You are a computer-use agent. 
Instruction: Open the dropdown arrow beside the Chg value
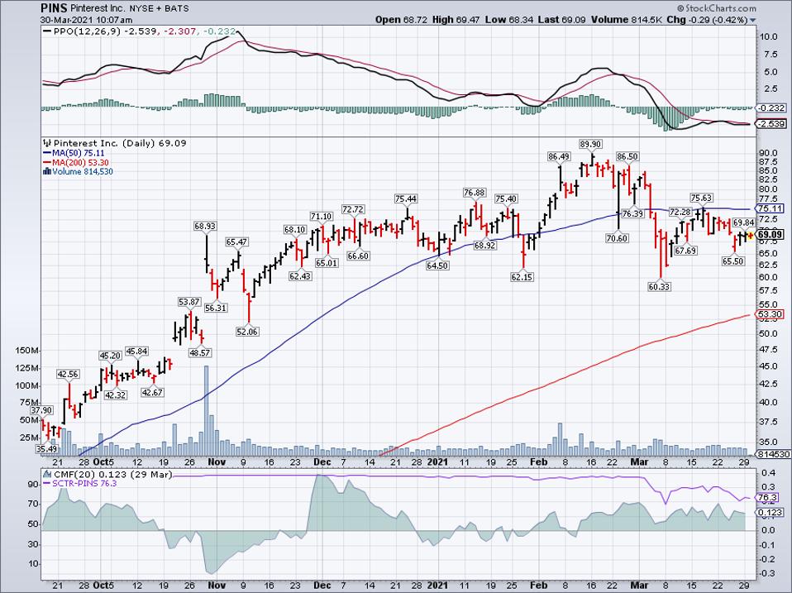pyautogui.click(x=753, y=20)
